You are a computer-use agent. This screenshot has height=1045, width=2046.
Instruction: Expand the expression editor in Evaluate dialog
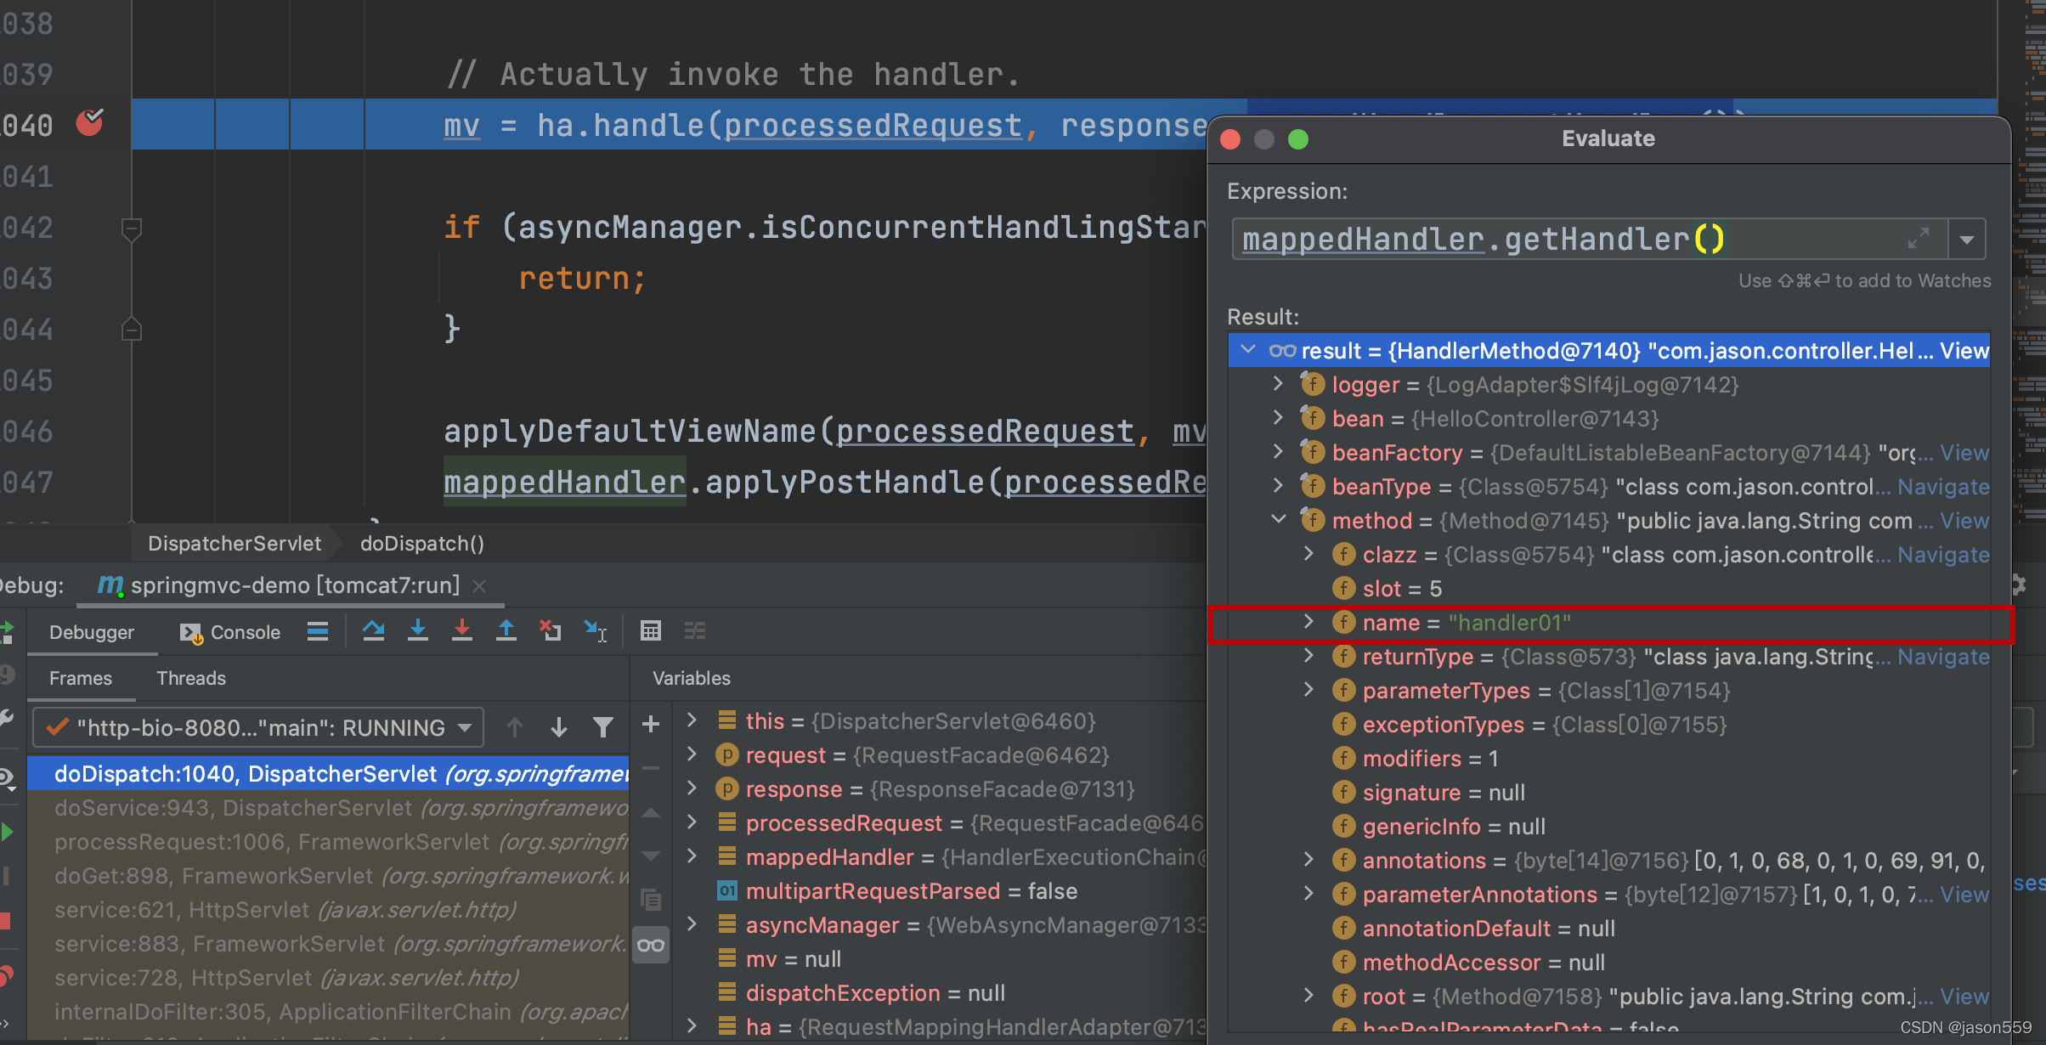[1918, 239]
